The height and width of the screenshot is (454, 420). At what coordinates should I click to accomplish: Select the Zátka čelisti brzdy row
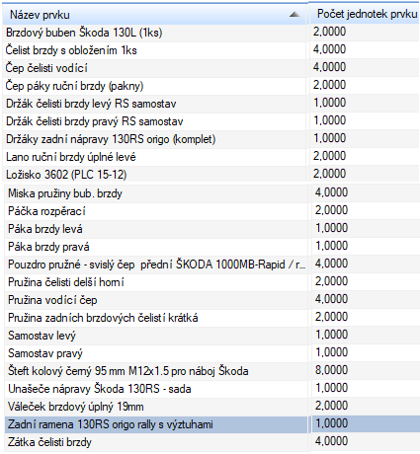tap(212, 442)
